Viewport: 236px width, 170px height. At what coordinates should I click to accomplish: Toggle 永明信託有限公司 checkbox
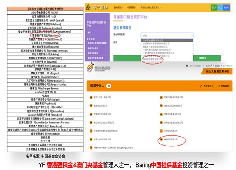(162, 131)
